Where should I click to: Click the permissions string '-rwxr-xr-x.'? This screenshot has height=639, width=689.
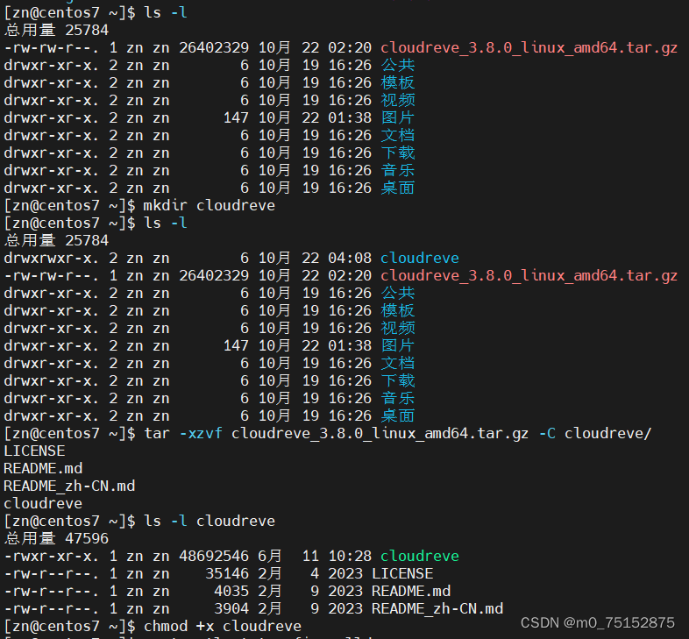pyautogui.click(x=52, y=557)
